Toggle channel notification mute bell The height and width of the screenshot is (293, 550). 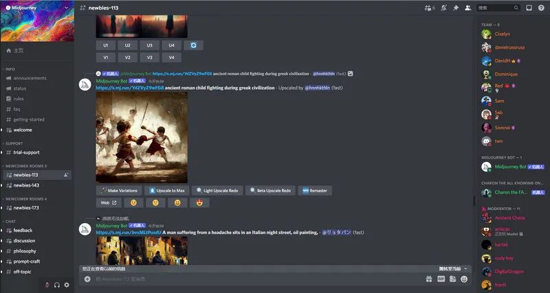pyautogui.click(x=443, y=8)
